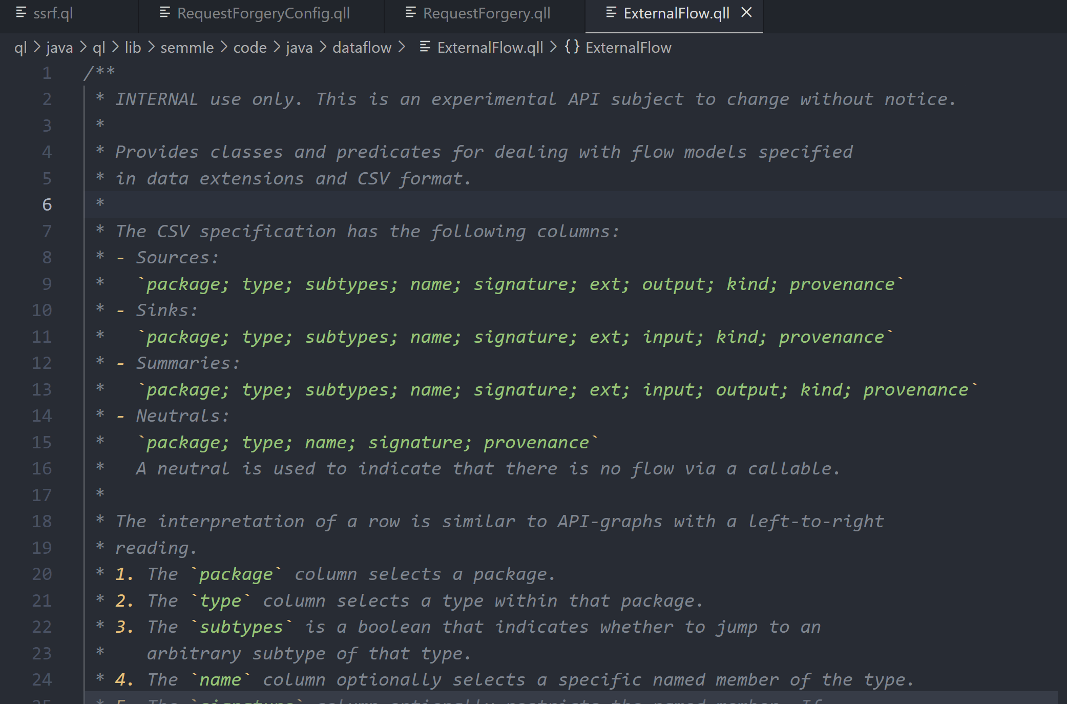Screen dimensions: 1067x704
Task: Click line number 6 in the gutter
Action: (47, 204)
